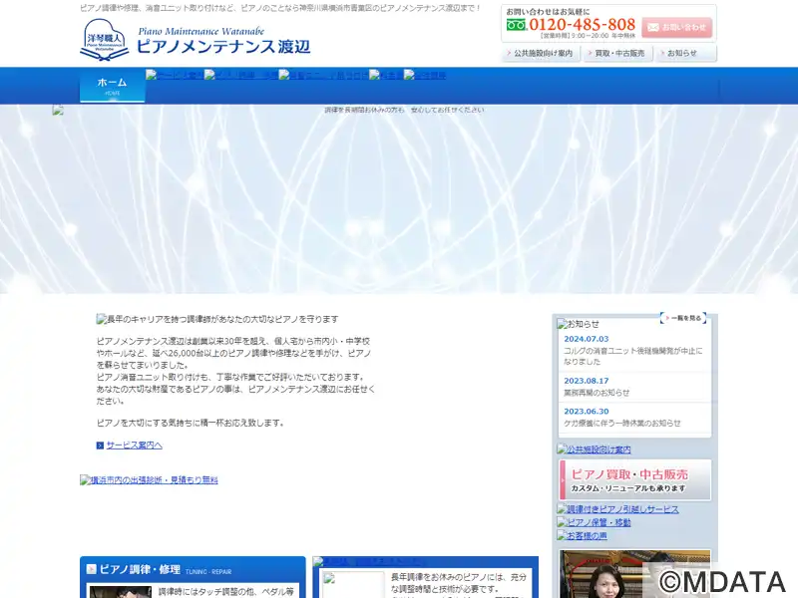Open news コルグの消音ユニット後継機開発が中止
The height and width of the screenshot is (598, 798).
[x=632, y=356]
